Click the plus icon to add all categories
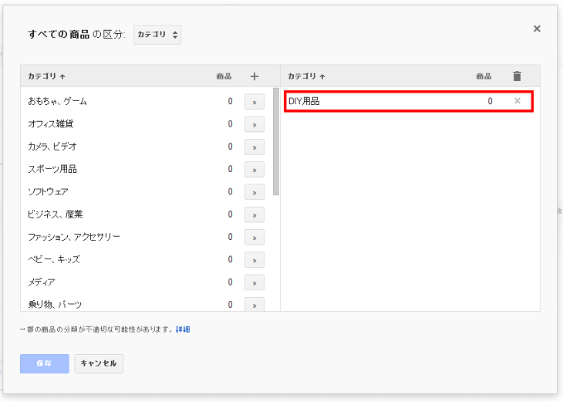 click(255, 76)
